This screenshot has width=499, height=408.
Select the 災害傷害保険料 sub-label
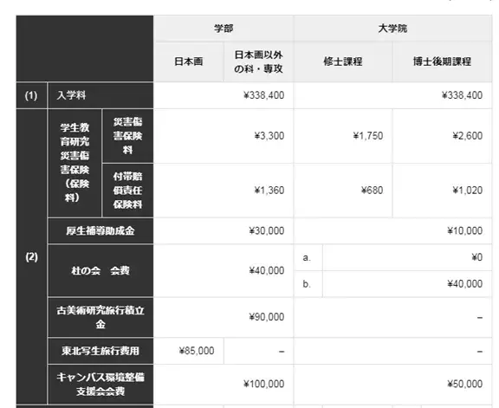[x=127, y=136]
